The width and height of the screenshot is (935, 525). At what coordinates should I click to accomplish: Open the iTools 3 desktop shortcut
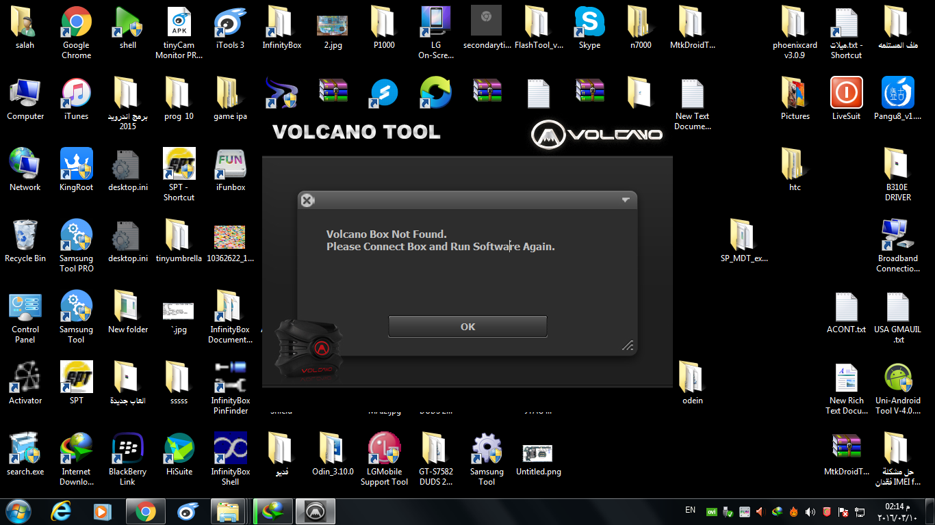click(230, 29)
